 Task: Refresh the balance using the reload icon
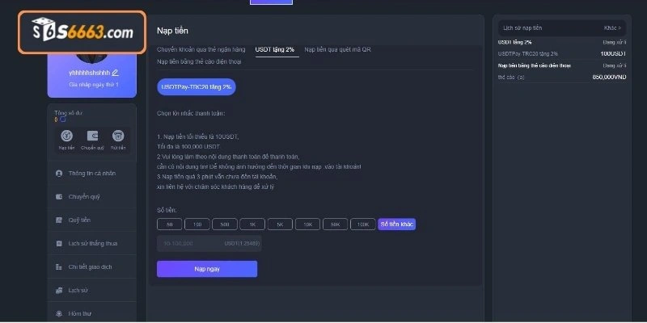pyautogui.click(x=62, y=120)
